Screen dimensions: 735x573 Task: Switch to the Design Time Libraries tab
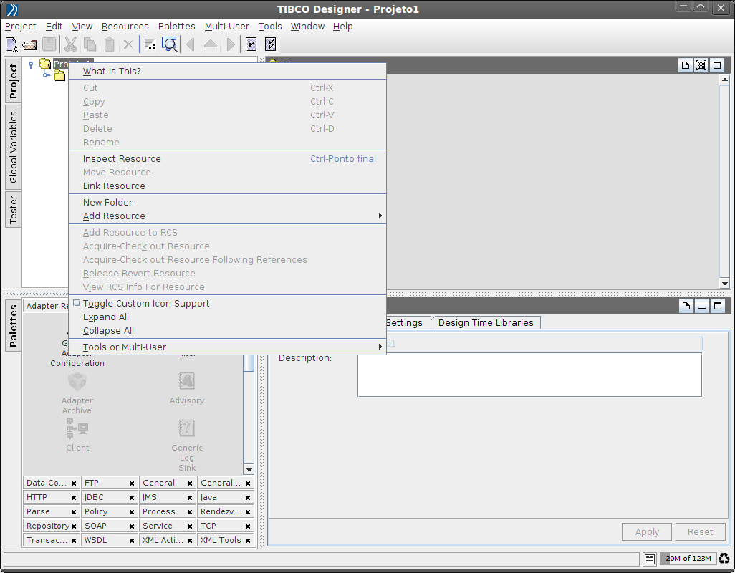click(x=486, y=323)
